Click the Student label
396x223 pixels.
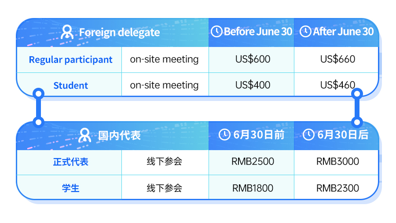click(x=70, y=86)
